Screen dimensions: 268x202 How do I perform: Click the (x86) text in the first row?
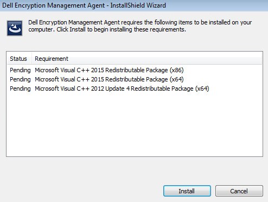[x=177, y=70]
